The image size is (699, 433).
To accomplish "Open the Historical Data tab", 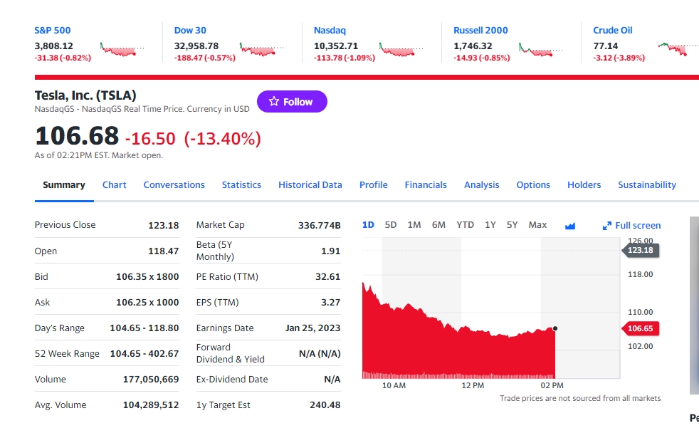I will tap(310, 185).
